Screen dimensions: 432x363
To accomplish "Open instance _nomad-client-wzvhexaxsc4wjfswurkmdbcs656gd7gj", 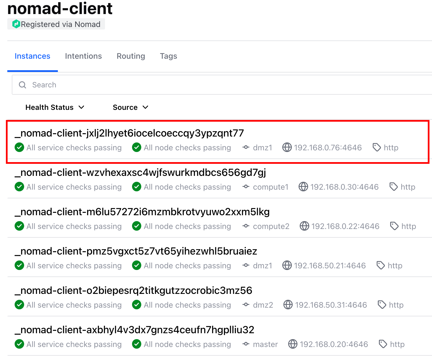I will 140,172.
